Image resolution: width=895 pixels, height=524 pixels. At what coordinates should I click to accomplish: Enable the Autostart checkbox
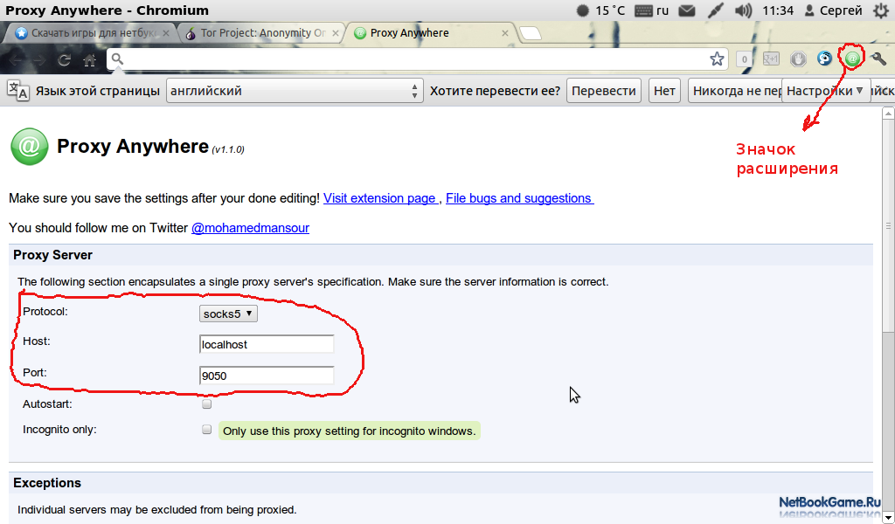click(206, 404)
